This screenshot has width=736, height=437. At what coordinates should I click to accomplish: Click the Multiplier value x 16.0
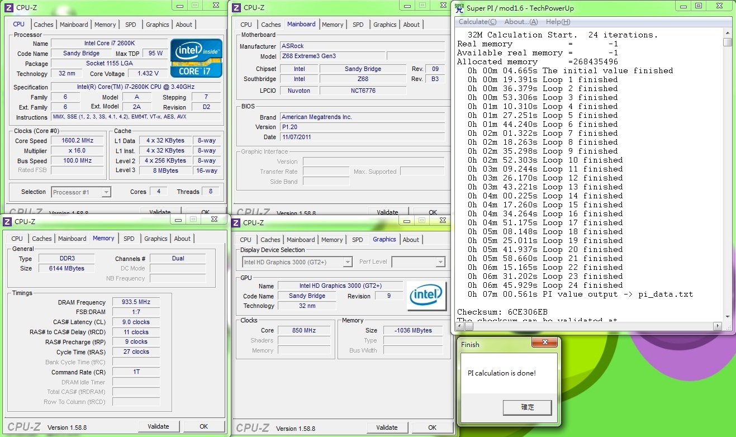[77, 151]
